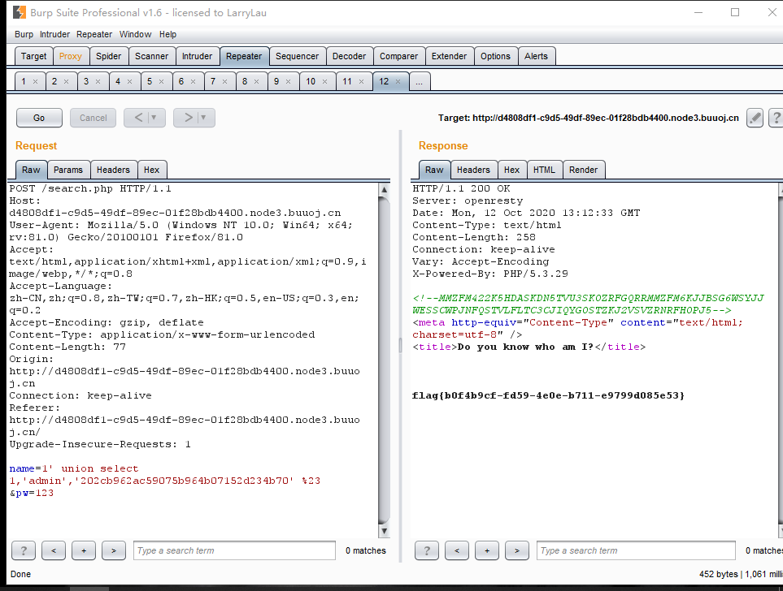Close repeater tab 12

tap(398, 81)
